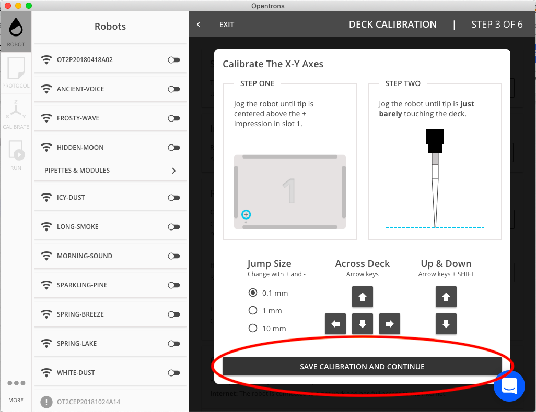Jog pipette up in Up & Down
Screen dimensions: 536x412
pyautogui.click(x=446, y=297)
